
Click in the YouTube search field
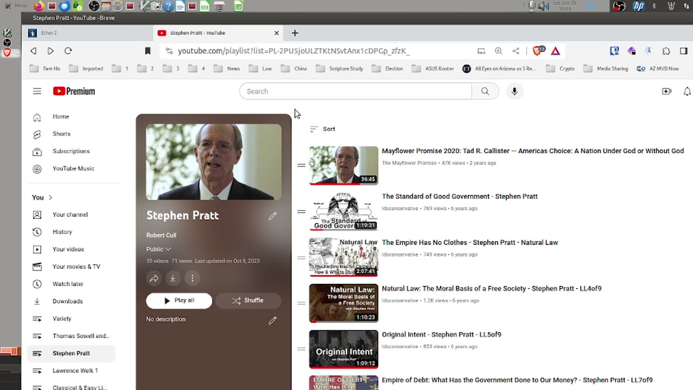(x=355, y=92)
